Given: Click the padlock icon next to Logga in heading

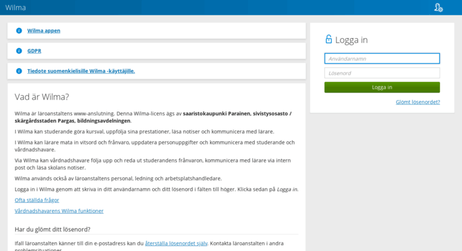Looking at the screenshot, I should pos(329,39).
